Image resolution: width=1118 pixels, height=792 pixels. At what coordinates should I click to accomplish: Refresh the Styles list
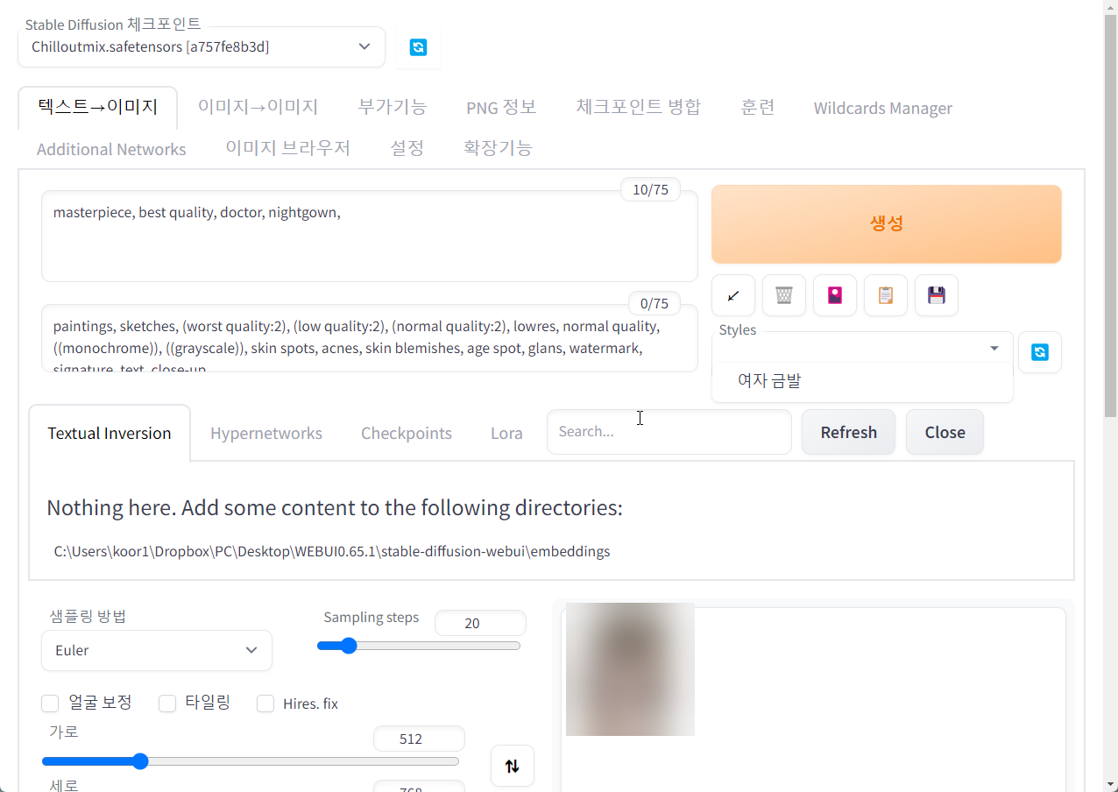(1039, 351)
